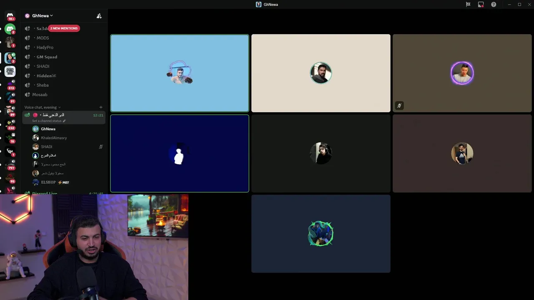This screenshot has width=534, height=300.
Task: Join the Mosaab voice channel
Action: pos(64,95)
